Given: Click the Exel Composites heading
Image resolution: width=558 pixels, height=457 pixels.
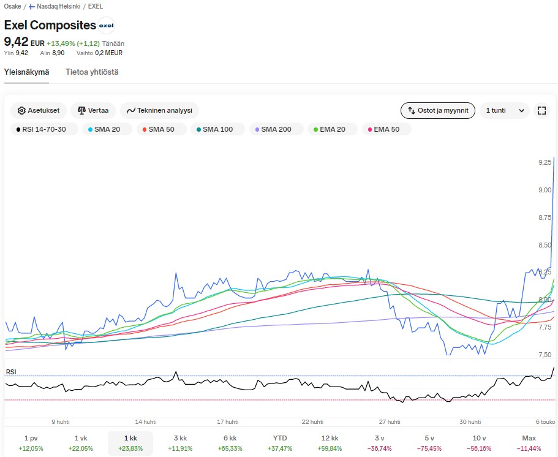Looking at the screenshot, I should click(50, 25).
